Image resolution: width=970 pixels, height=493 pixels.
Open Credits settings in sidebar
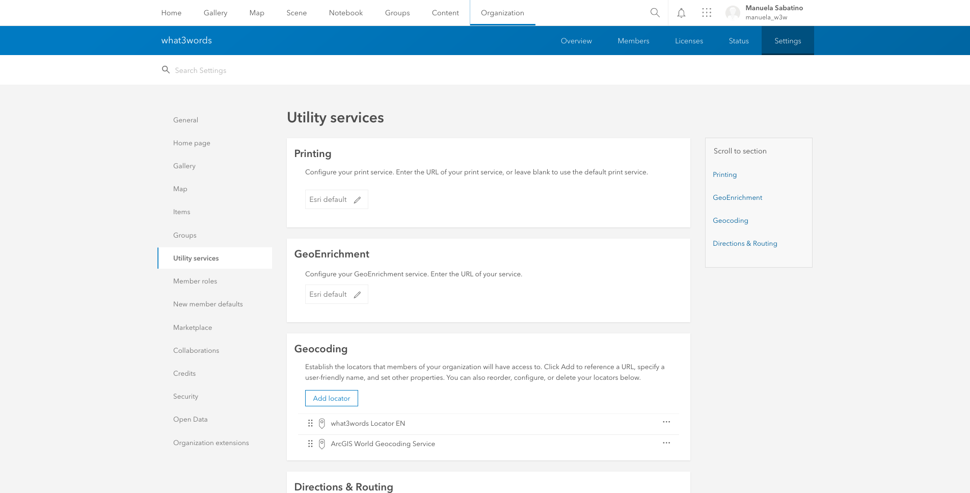coord(184,374)
